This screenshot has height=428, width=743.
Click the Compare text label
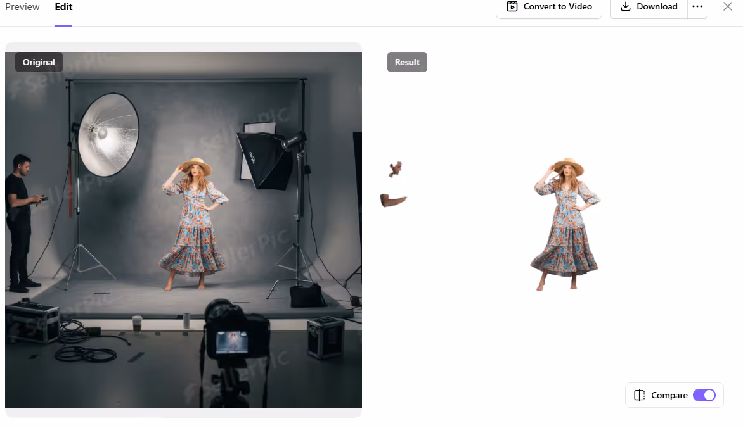coord(669,395)
